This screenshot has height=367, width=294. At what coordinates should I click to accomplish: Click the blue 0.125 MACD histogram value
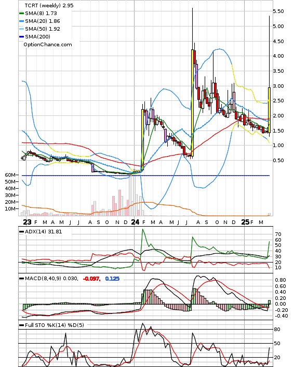point(112,279)
